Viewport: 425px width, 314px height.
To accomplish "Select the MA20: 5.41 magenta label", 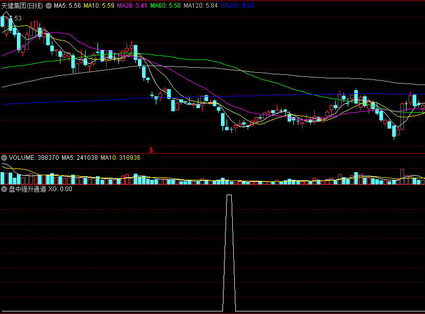I will (x=132, y=6).
